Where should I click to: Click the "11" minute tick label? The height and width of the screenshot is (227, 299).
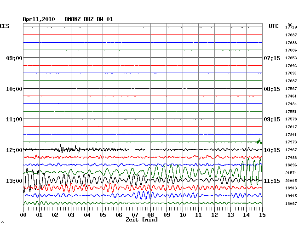click(x=198, y=215)
